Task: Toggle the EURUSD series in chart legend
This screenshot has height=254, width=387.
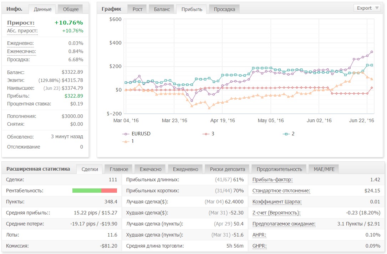Action: tap(137, 134)
